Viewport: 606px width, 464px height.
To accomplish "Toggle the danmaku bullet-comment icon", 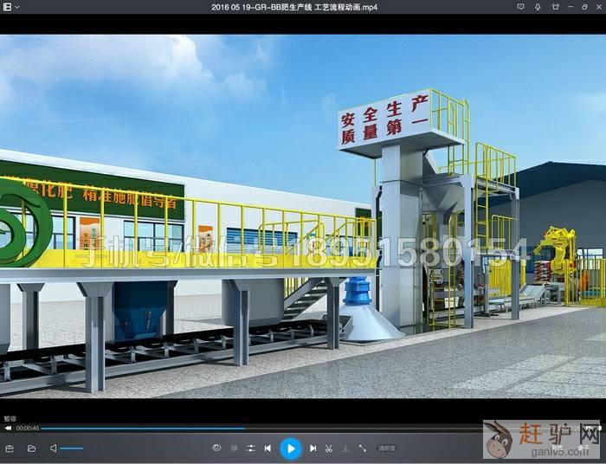I will point(234,448).
